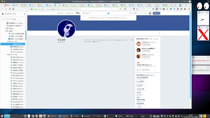Follow the third suggested user

(146, 57)
